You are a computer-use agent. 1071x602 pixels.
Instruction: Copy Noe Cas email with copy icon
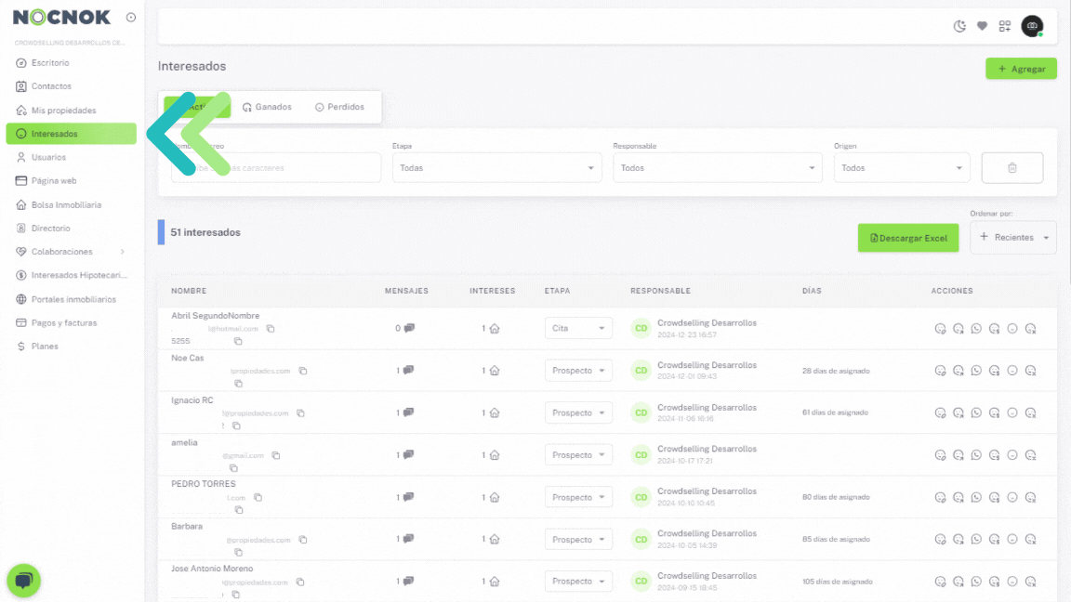click(x=302, y=372)
